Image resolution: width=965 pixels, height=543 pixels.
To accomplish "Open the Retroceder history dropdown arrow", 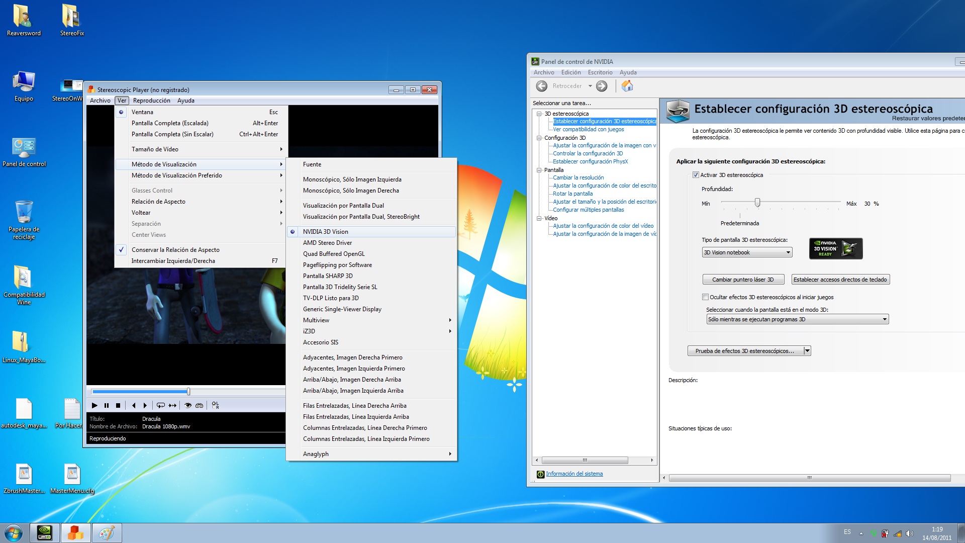I will [x=590, y=86].
